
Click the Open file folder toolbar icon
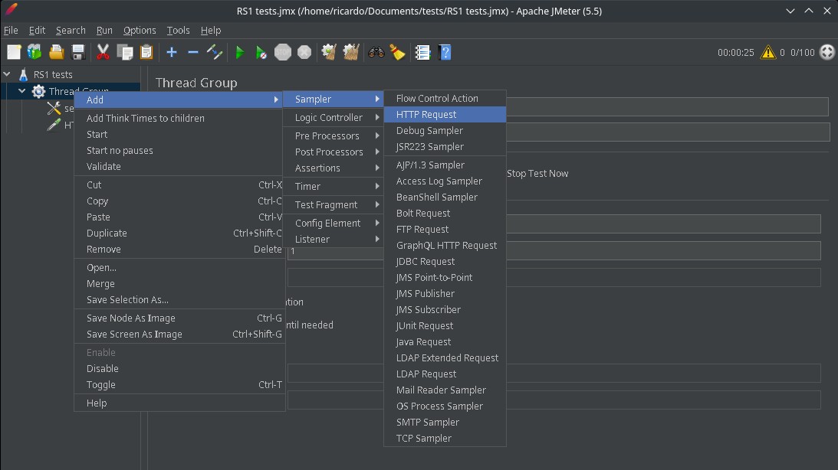[x=57, y=52]
